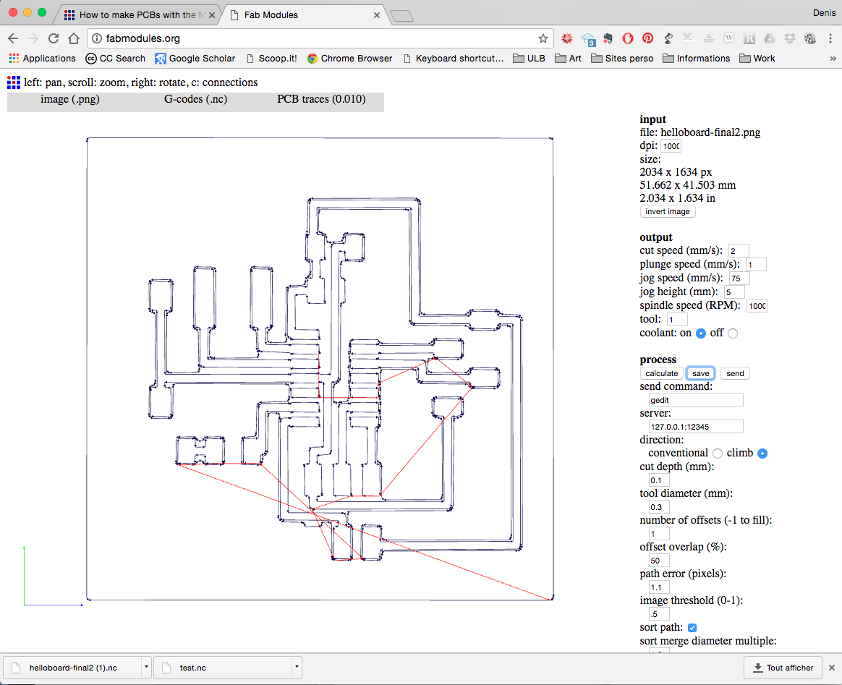Click the cut speed field
The width and height of the screenshot is (842, 685).
(x=739, y=251)
